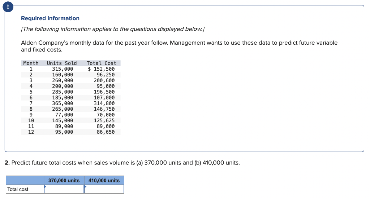The height and width of the screenshot is (199, 370).
Task: Select units sold value 95,000
Action: pyautogui.click(x=64, y=132)
